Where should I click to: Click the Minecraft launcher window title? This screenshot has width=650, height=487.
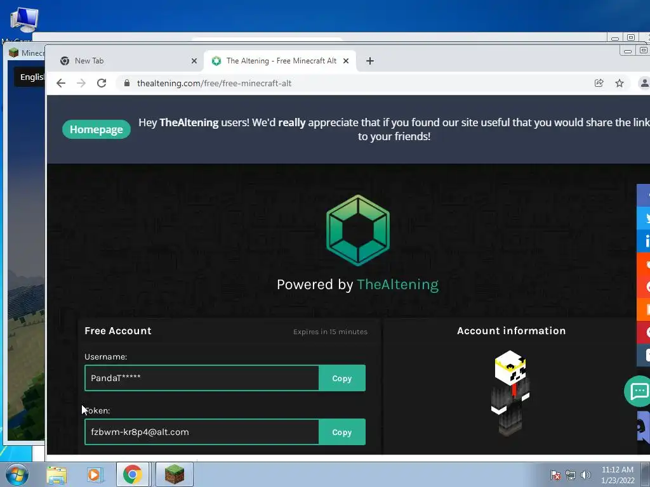point(32,53)
